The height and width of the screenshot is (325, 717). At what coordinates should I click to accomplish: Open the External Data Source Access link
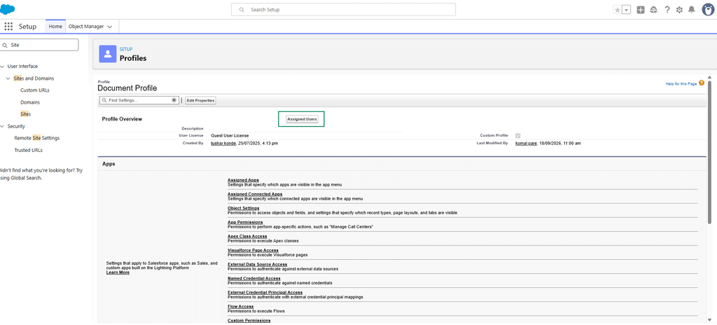[258, 264]
